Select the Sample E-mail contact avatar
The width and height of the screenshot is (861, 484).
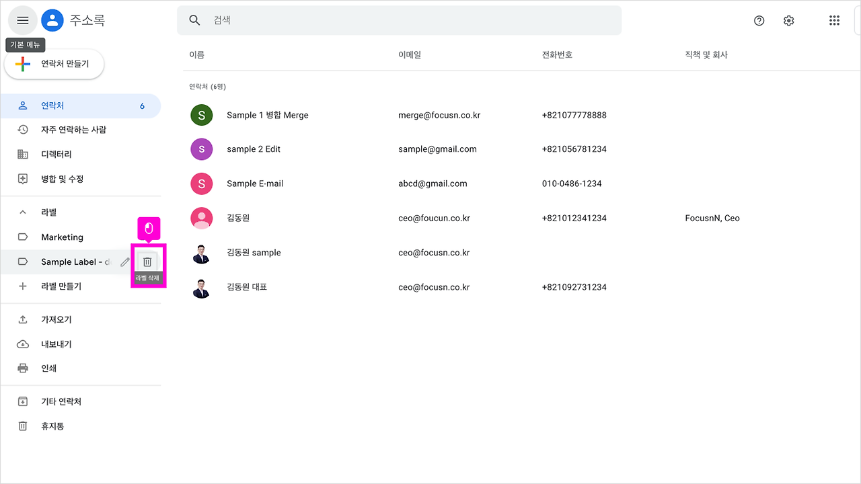(x=201, y=183)
